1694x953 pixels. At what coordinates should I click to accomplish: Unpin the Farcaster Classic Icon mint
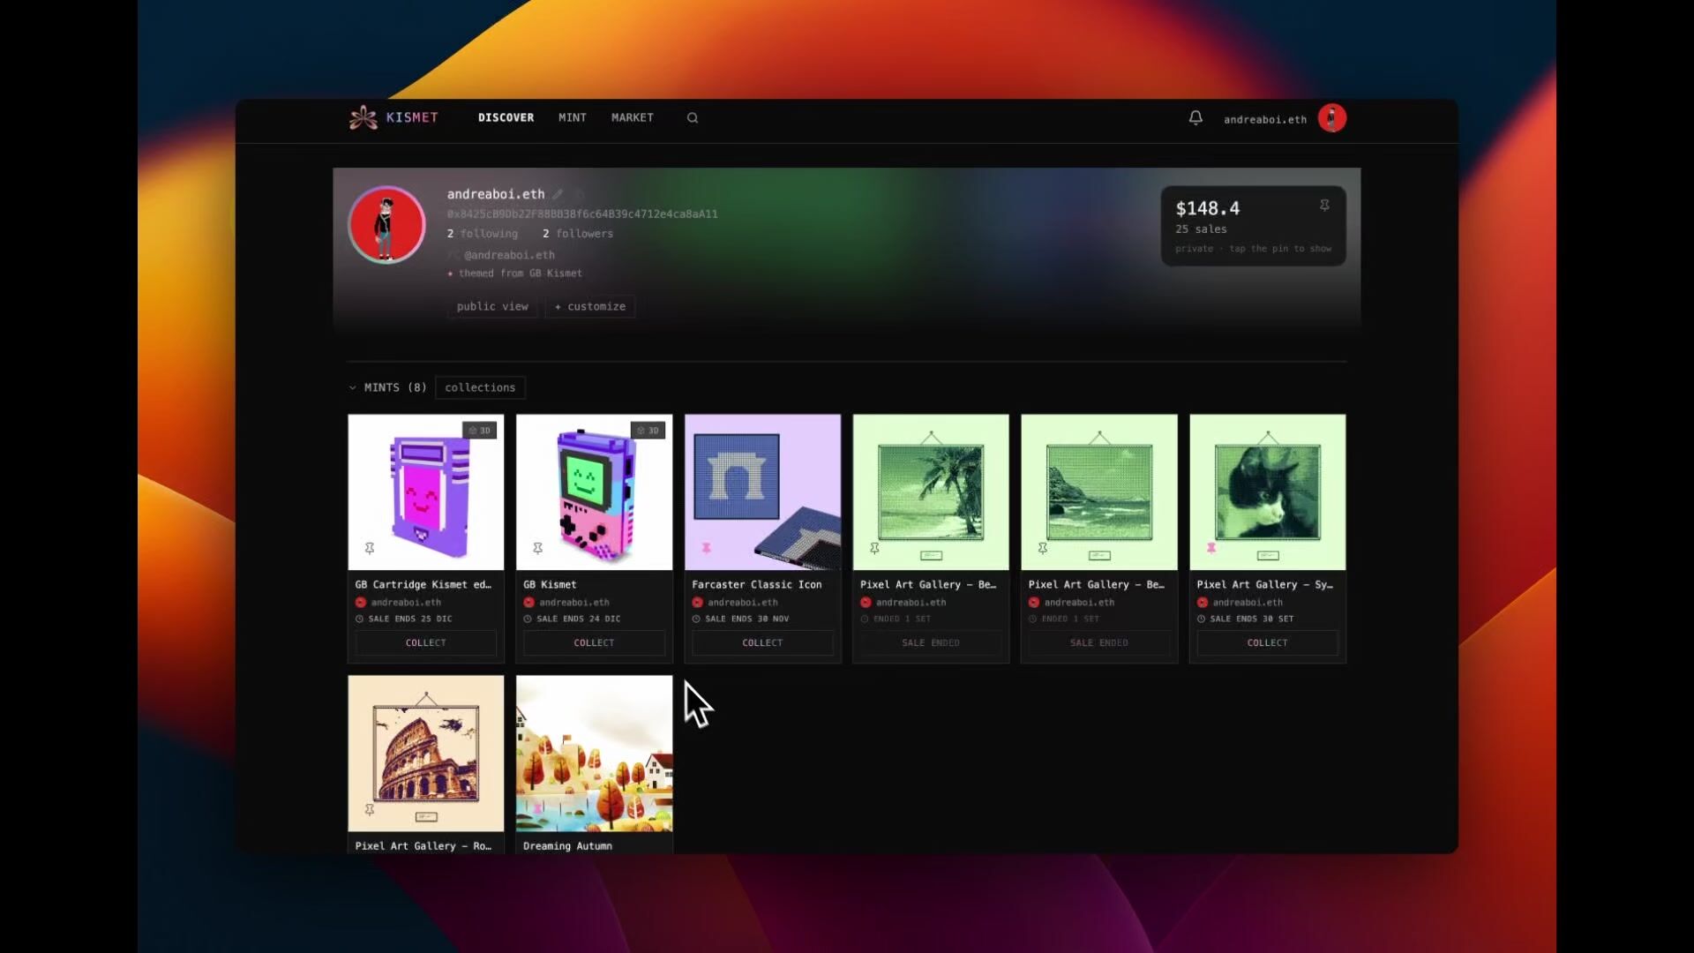click(x=706, y=548)
